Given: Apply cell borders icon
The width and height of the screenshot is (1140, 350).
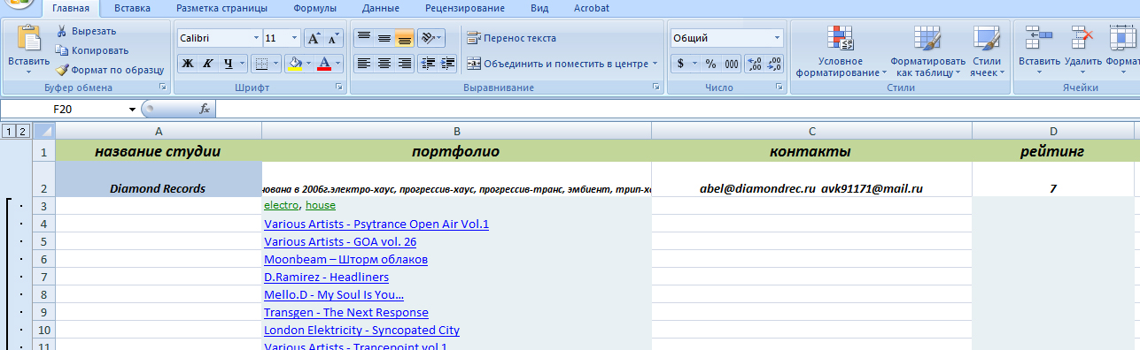Looking at the screenshot, I should (260, 64).
